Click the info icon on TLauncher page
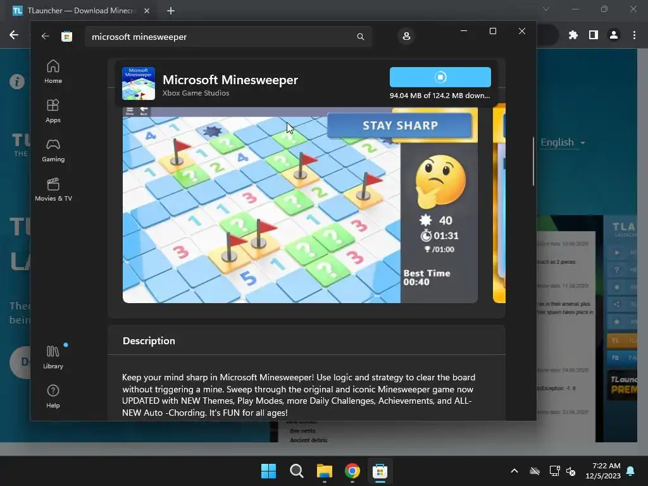 pyautogui.click(x=17, y=82)
